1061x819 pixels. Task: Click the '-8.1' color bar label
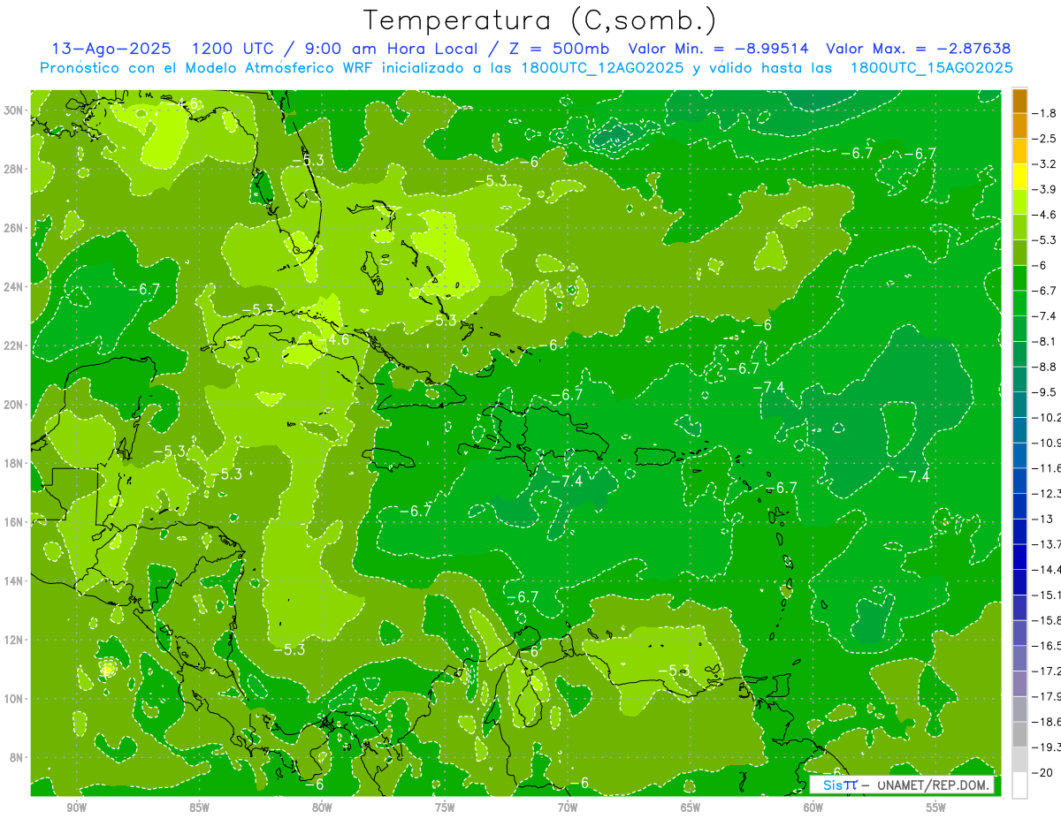pyautogui.click(x=1044, y=341)
